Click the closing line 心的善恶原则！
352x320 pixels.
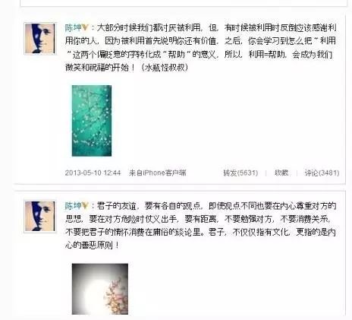coord(92,246)
